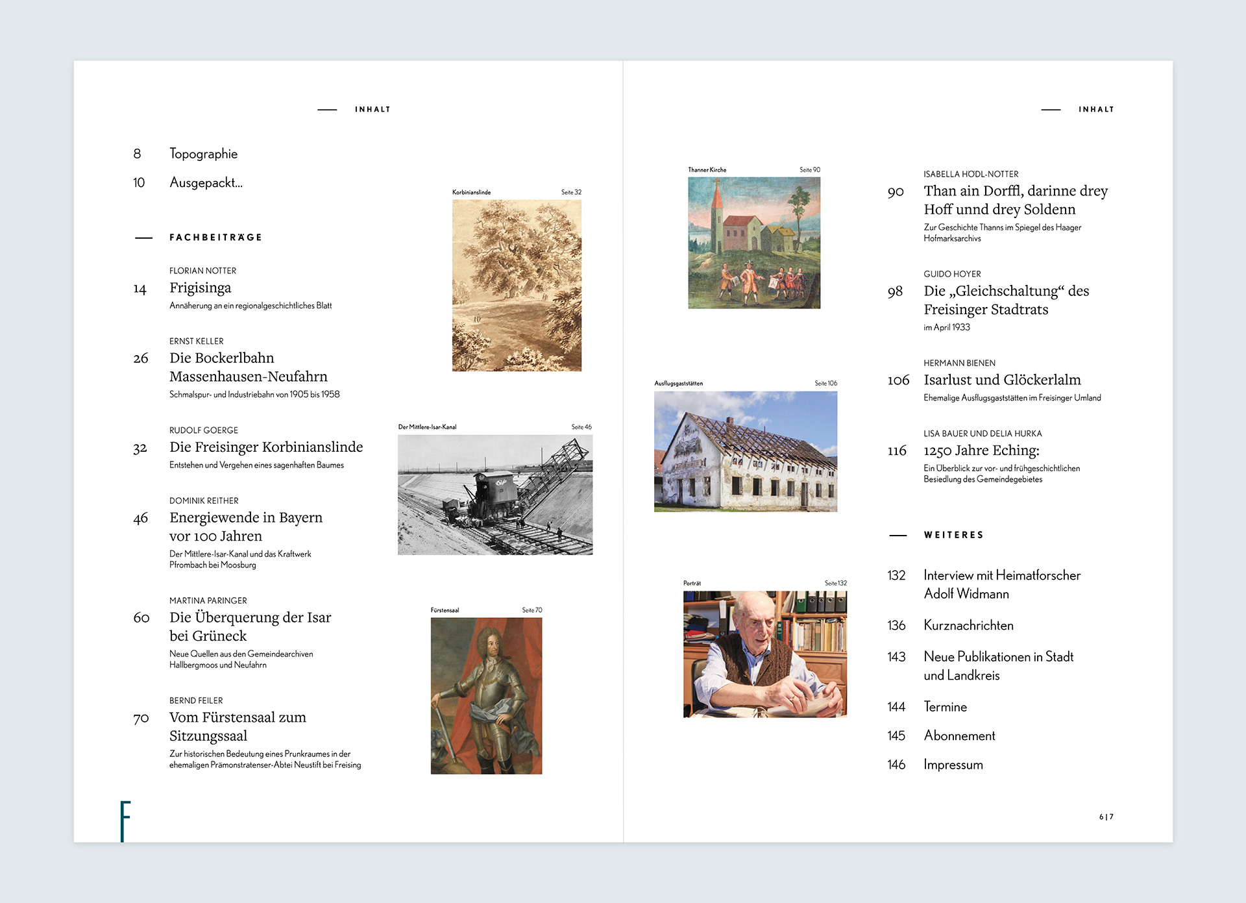Click the Mittlere-Isar-Kanal black-and-white photo
Image resolution: width=1246 pixels, height=903 pixels.
pyautogui.click(x=495, y=495)
